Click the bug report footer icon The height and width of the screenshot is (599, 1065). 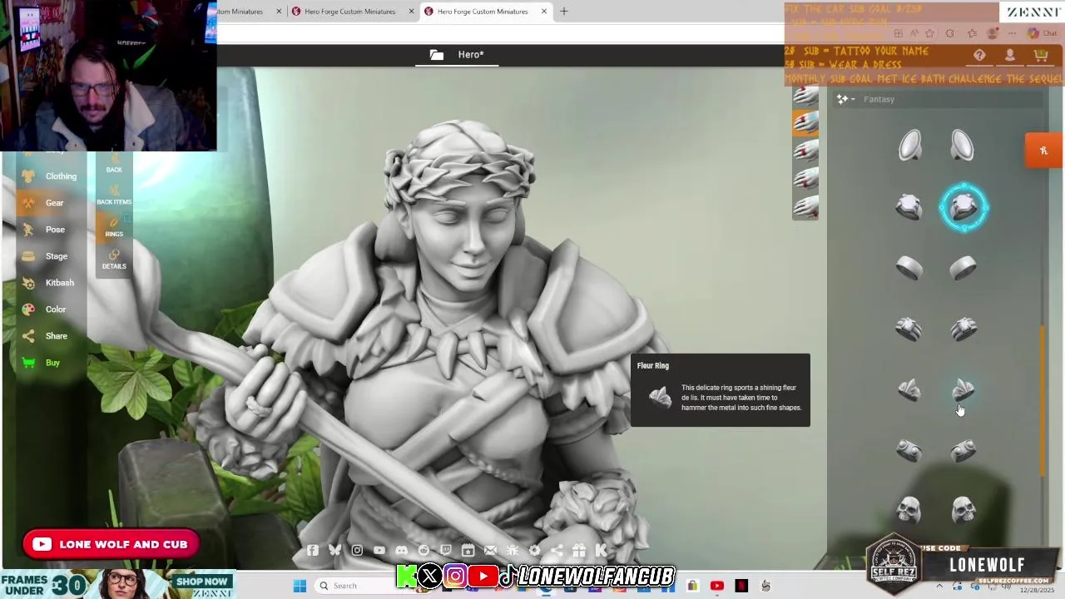click(x=513, y=550)
